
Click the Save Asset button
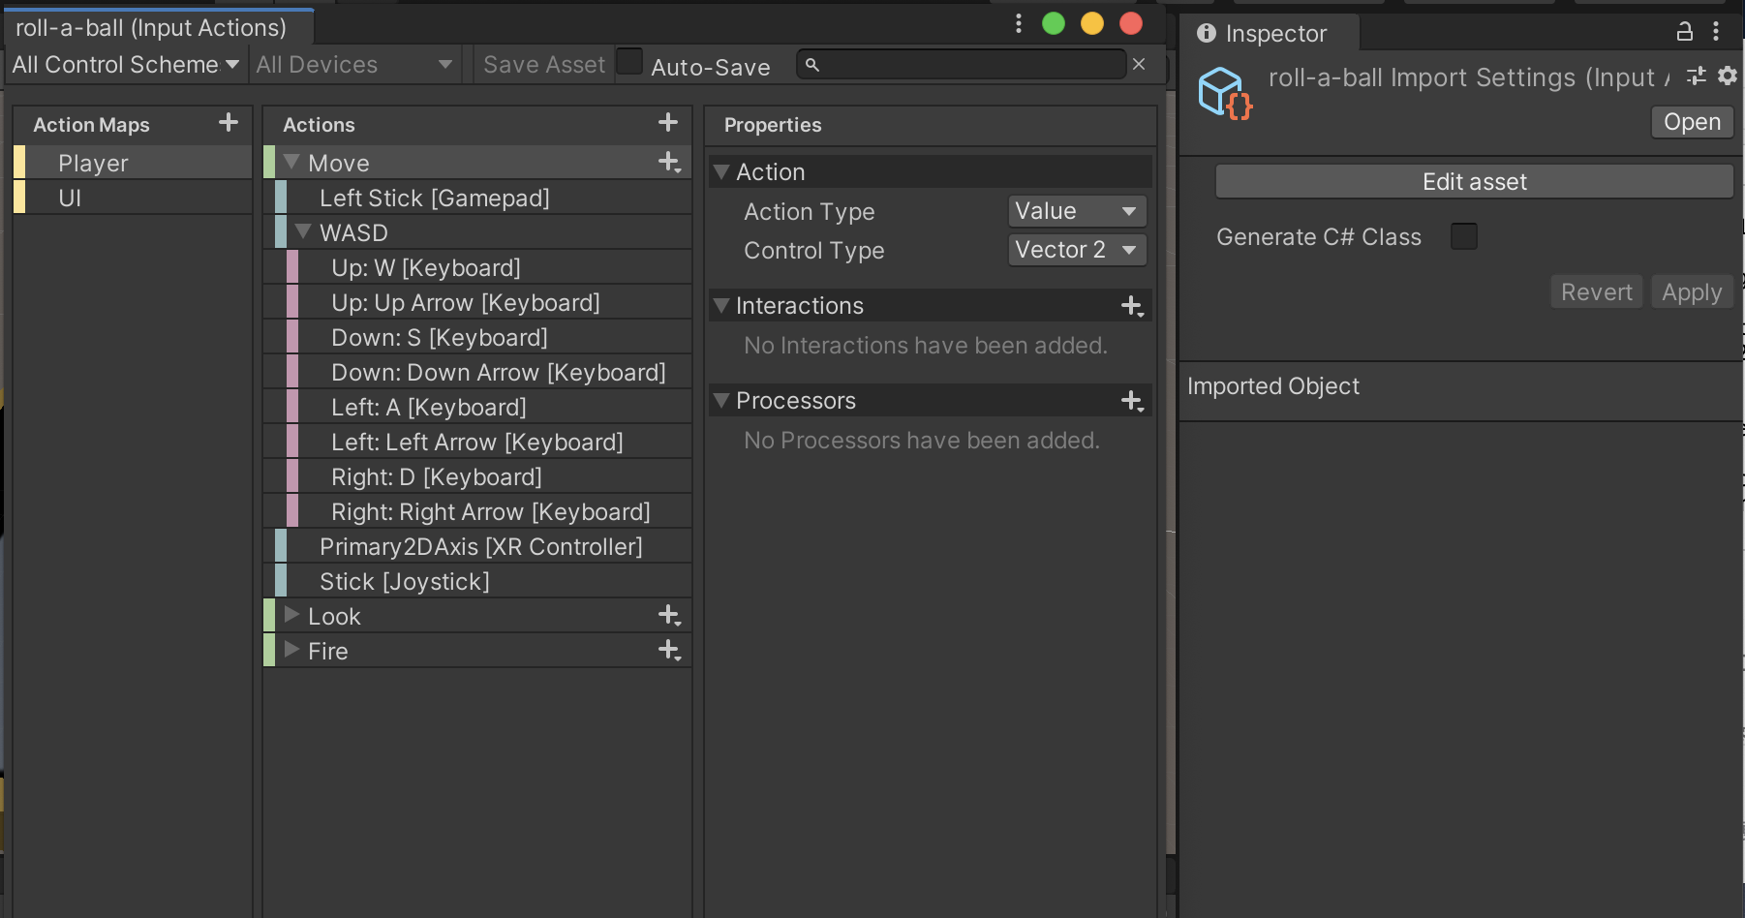pos(544,65)
